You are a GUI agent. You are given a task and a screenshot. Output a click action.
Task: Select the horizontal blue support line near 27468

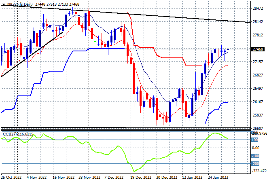click(x=107, y=49)
